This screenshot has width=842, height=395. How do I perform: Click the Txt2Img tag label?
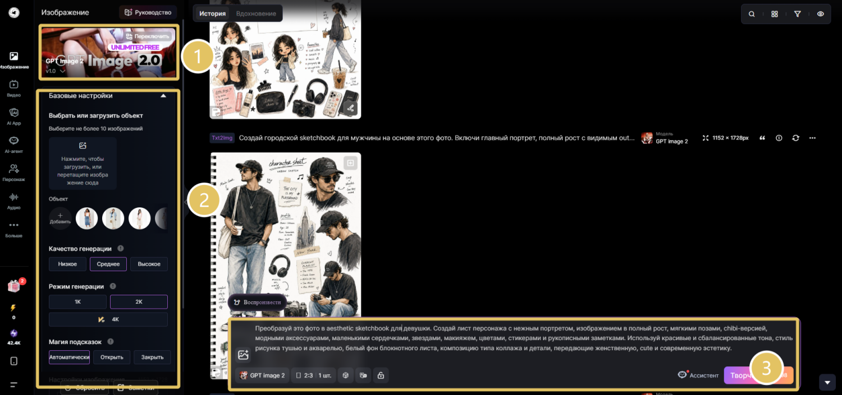(x=222, y=138)
